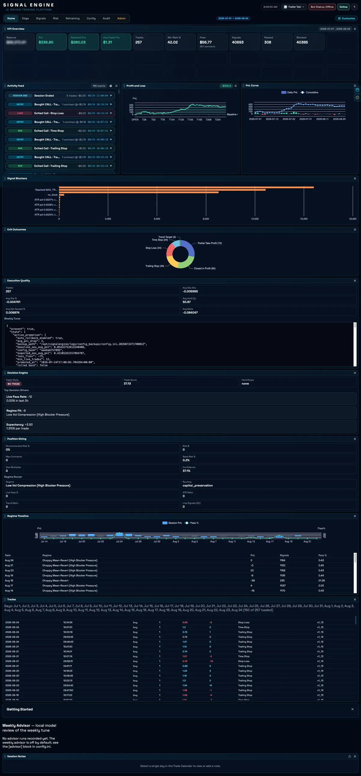Open the Retraining tab
Screen dimensions: 361x776
pos(73,18)
